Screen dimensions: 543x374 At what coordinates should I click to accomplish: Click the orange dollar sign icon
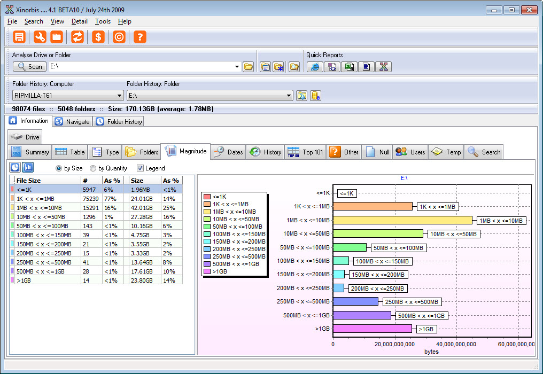click(98, 37)
